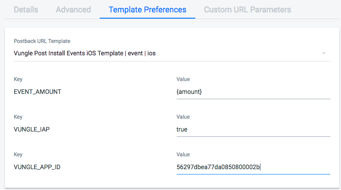Expand the Postback URL Template dropdown arrow
The height and width of the screenshot is (190, 341).
[324, 53]
